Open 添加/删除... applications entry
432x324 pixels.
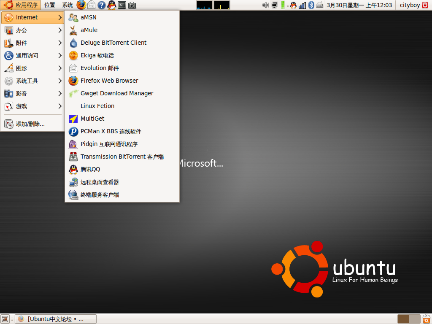[32, 124]
